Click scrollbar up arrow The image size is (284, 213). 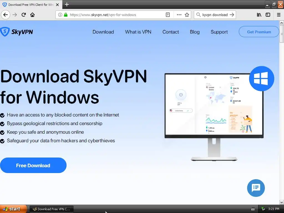(282, 23)
